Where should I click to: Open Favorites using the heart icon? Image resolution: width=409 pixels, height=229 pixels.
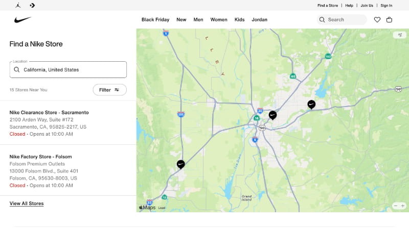(x=377, y=20)
